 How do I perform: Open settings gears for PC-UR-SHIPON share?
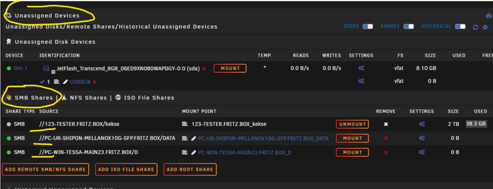(422, 138)
